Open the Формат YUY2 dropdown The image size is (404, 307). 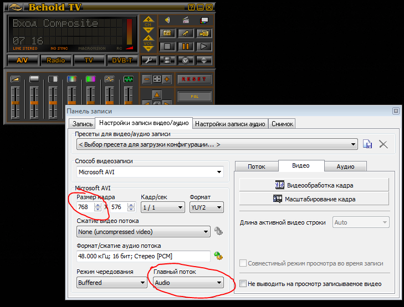(207, 207)
